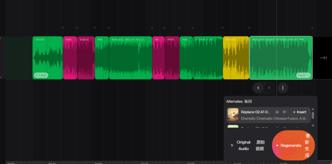Viewport: 332px width, 164px height.
Task: Select the yellow BRIDGE section
Action: [236, 58]
